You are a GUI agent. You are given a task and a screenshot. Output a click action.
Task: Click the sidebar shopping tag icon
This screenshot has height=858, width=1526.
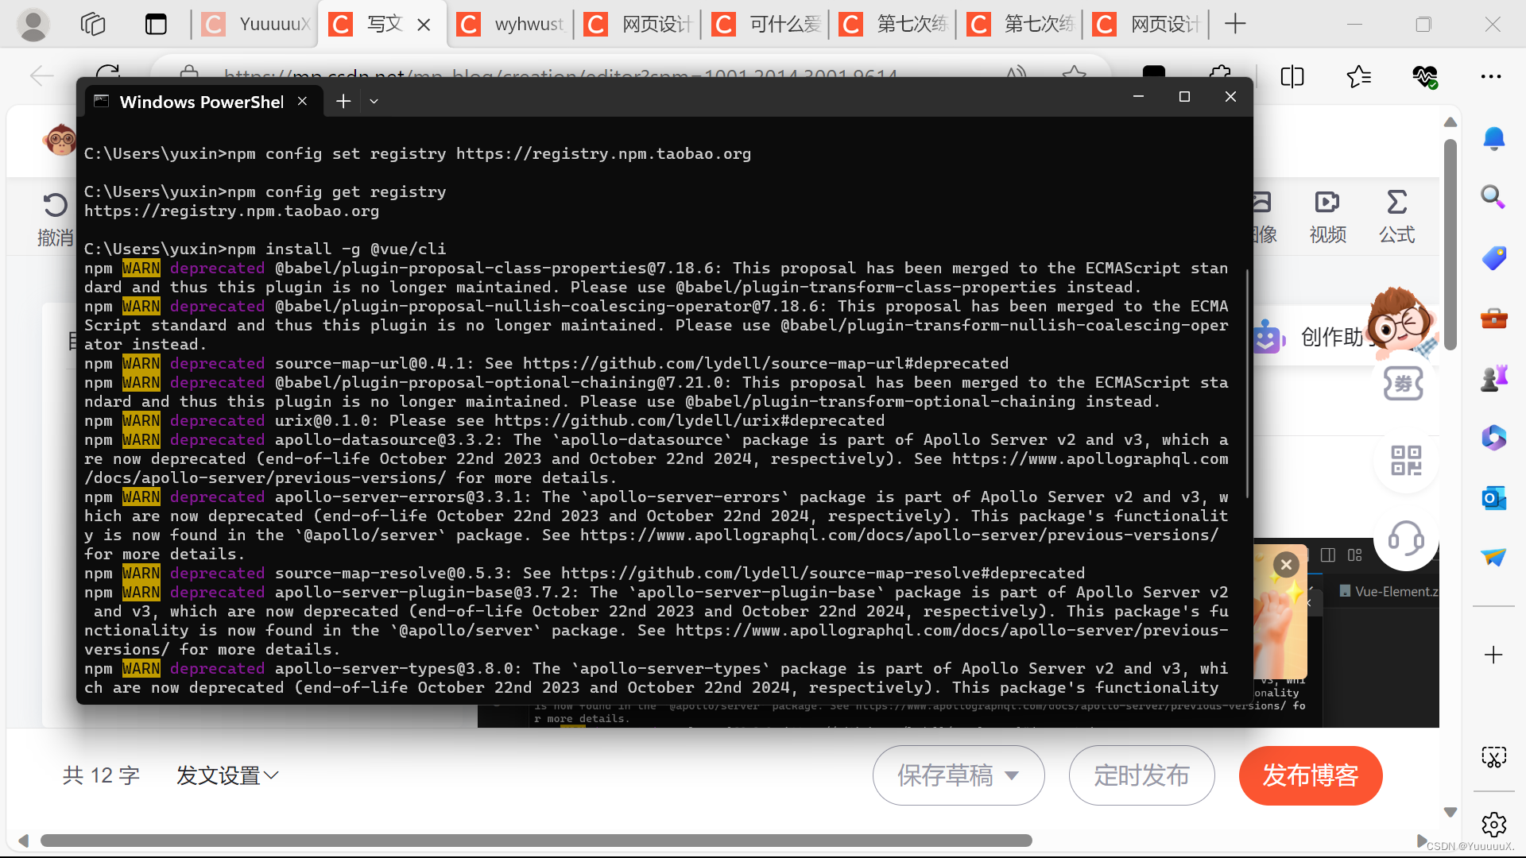1493,258
